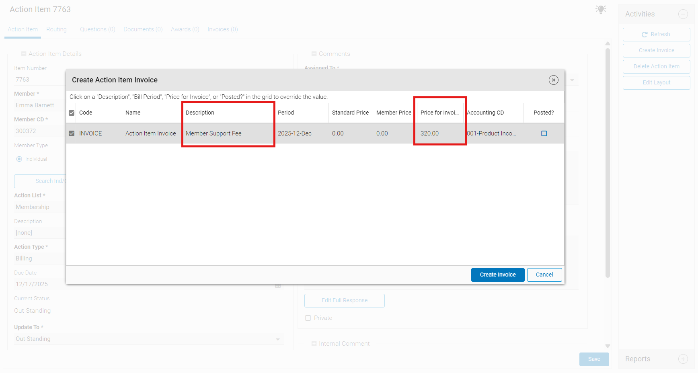
Task: Expand the Internal Comment section
Action: coord(314,344)
